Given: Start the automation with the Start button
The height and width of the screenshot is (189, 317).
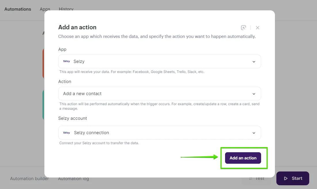Looking at the screenshot, I should point(293,178).
